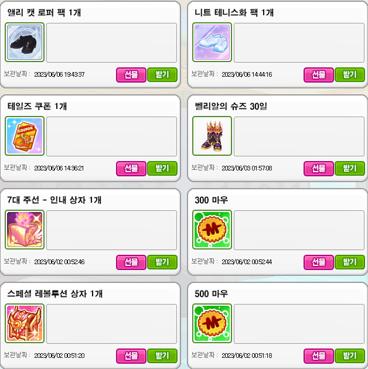Viewport: 368px width, 369px height.
Task: Receive the 500 마우 reward
Action: pyautogui.click(x=350, y=356)
